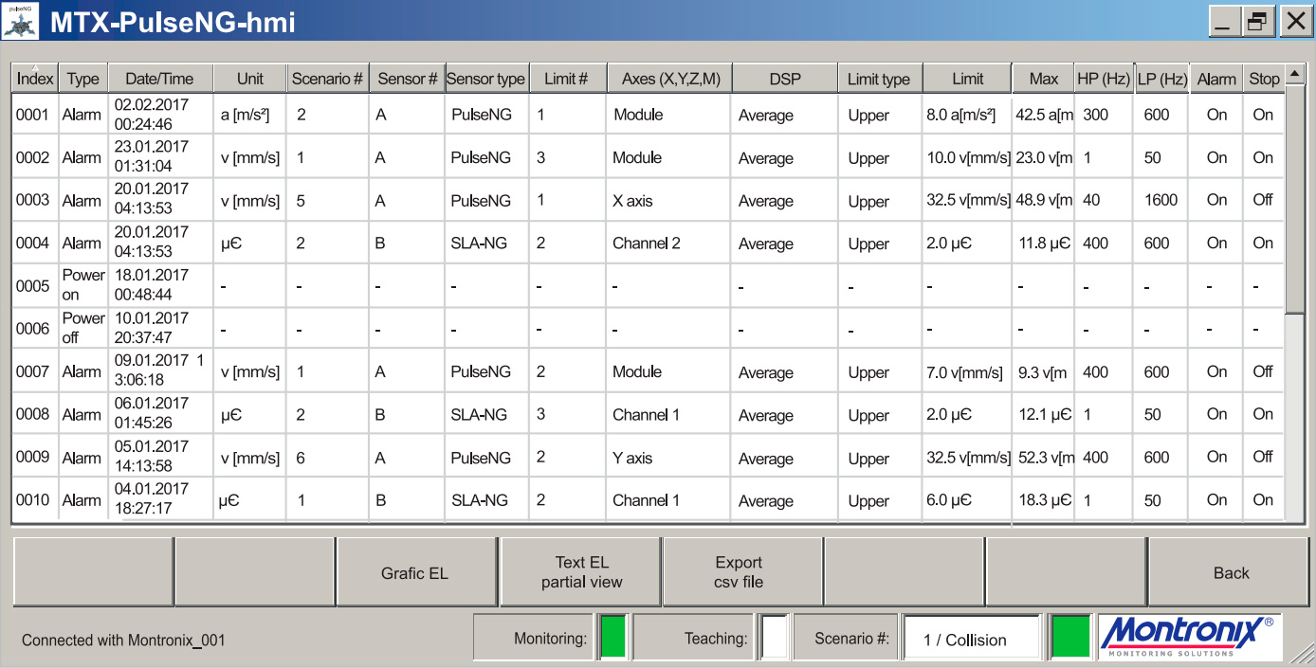Toggle the white Teaching indicator box

(x=775, y=637)
